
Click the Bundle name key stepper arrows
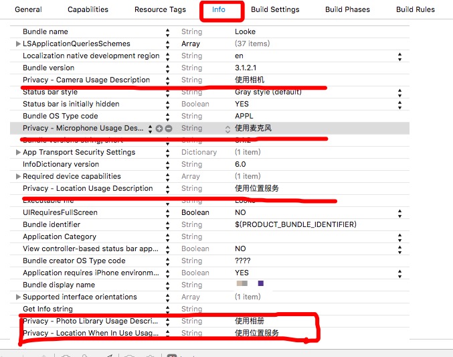click(167, 31)
